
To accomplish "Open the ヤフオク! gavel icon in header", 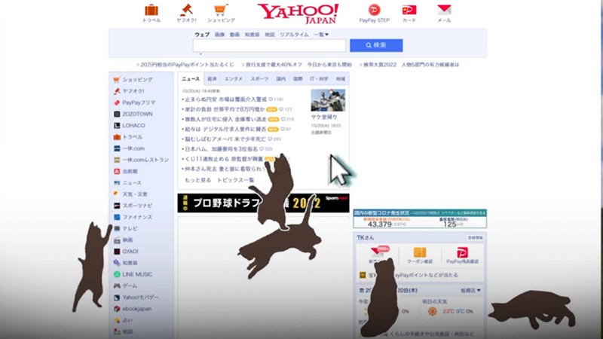I will pos(186,10).
